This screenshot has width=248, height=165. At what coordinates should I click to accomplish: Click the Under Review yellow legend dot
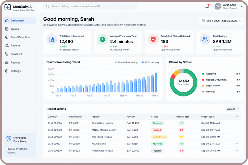[x=203, y=86]
